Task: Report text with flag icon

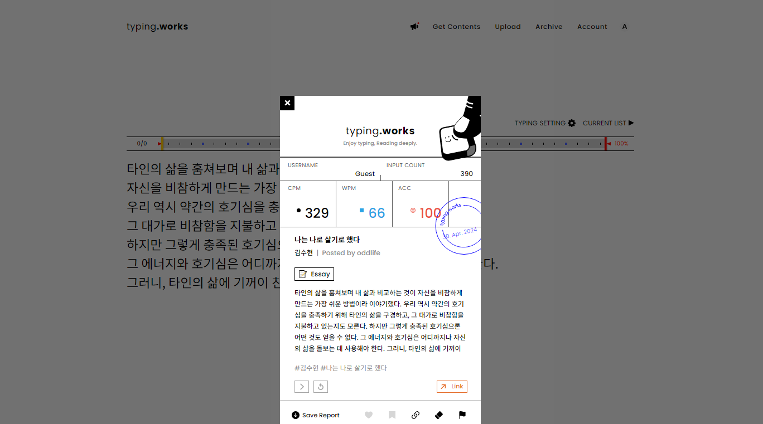Action: pyautogui.click(x=462, y=415)
